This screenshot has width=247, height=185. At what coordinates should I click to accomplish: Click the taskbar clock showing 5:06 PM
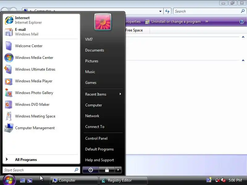[235, 180]
